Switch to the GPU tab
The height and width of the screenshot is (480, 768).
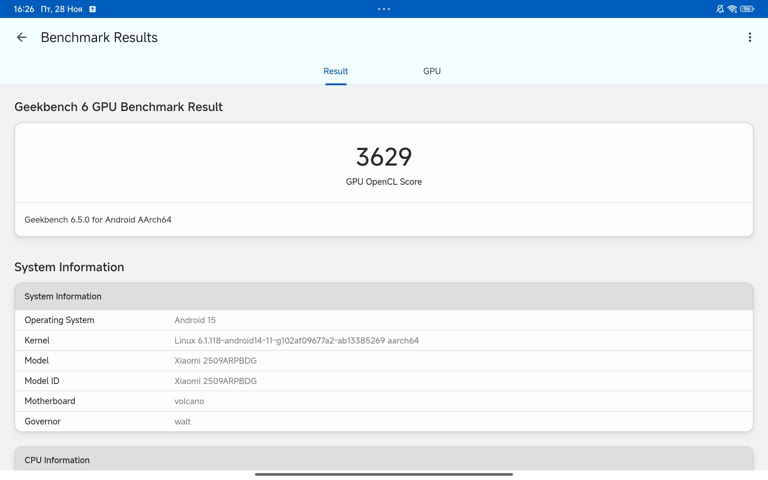[432, 71]
